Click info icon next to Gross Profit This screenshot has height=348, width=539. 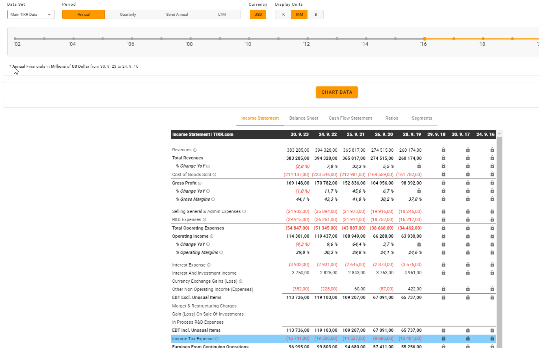click(x=200, y=183)
